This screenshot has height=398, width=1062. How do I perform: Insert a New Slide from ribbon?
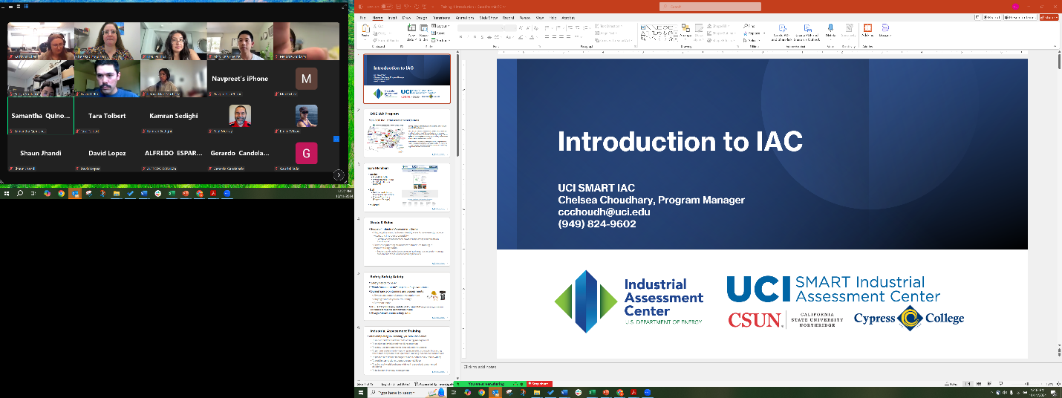(x=411, y=32)
